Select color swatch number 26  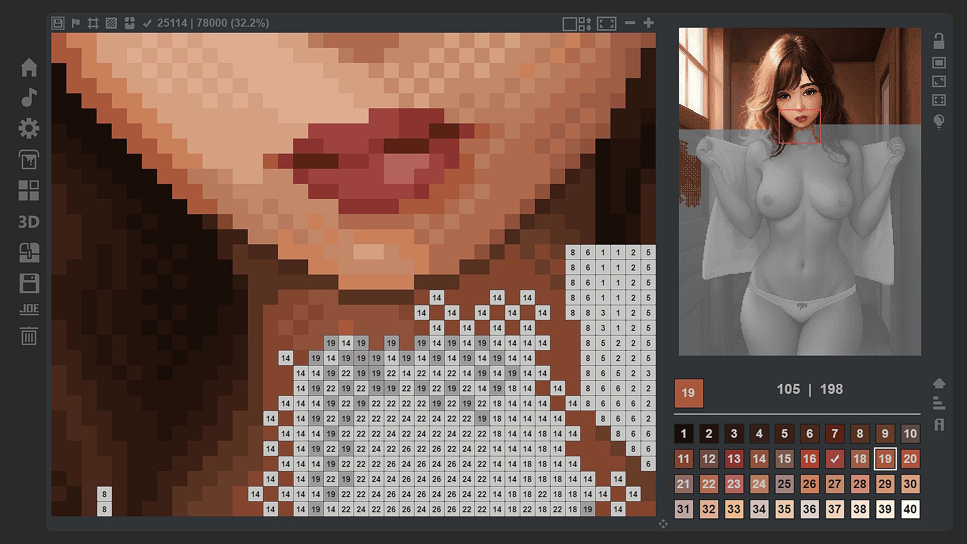[809, 484]
